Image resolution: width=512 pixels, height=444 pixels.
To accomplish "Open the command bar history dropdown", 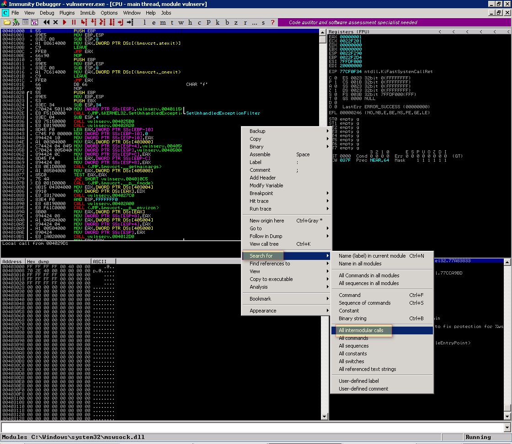I will coord(507,428).
